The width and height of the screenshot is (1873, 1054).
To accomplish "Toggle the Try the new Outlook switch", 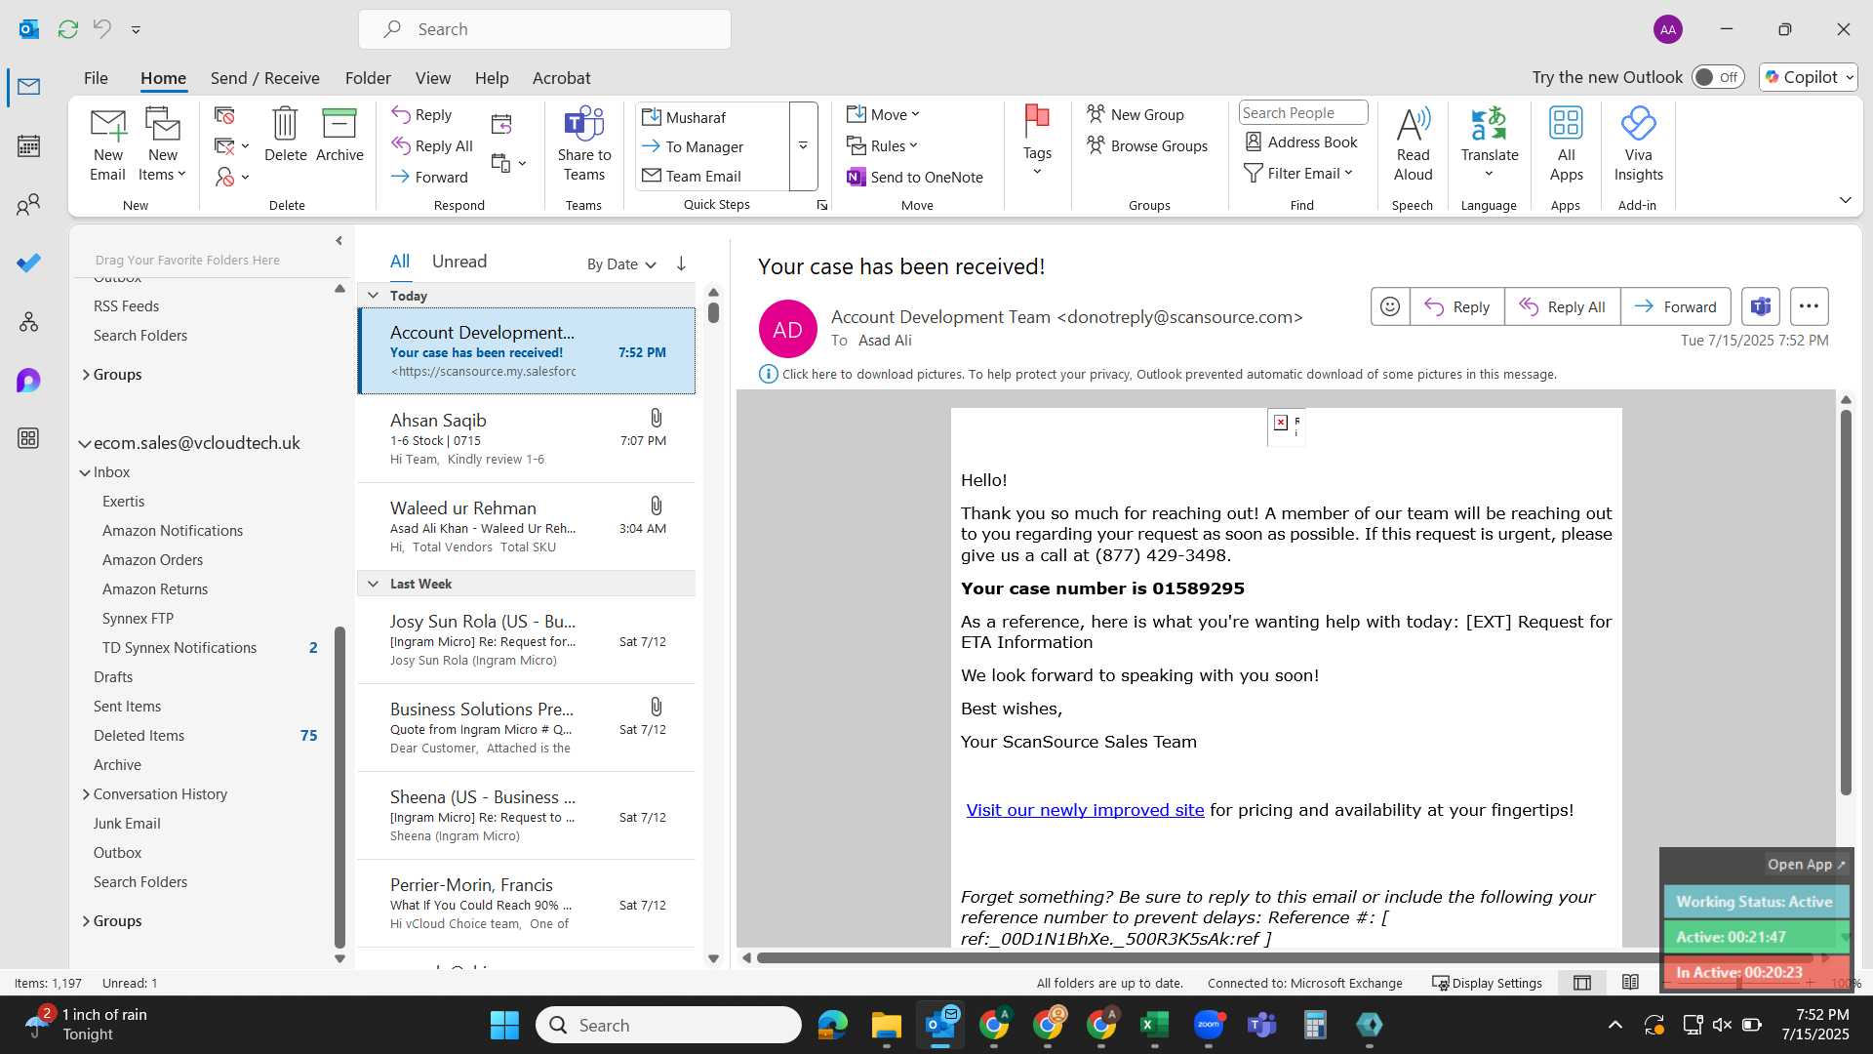I will (x=1718, y=77).
